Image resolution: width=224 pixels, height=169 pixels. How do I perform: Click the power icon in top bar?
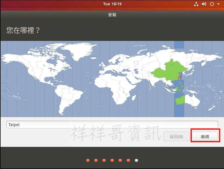(x=212, y=4)
